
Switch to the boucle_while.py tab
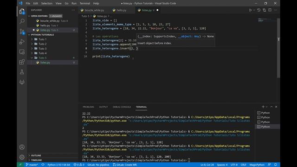point(94,10)
